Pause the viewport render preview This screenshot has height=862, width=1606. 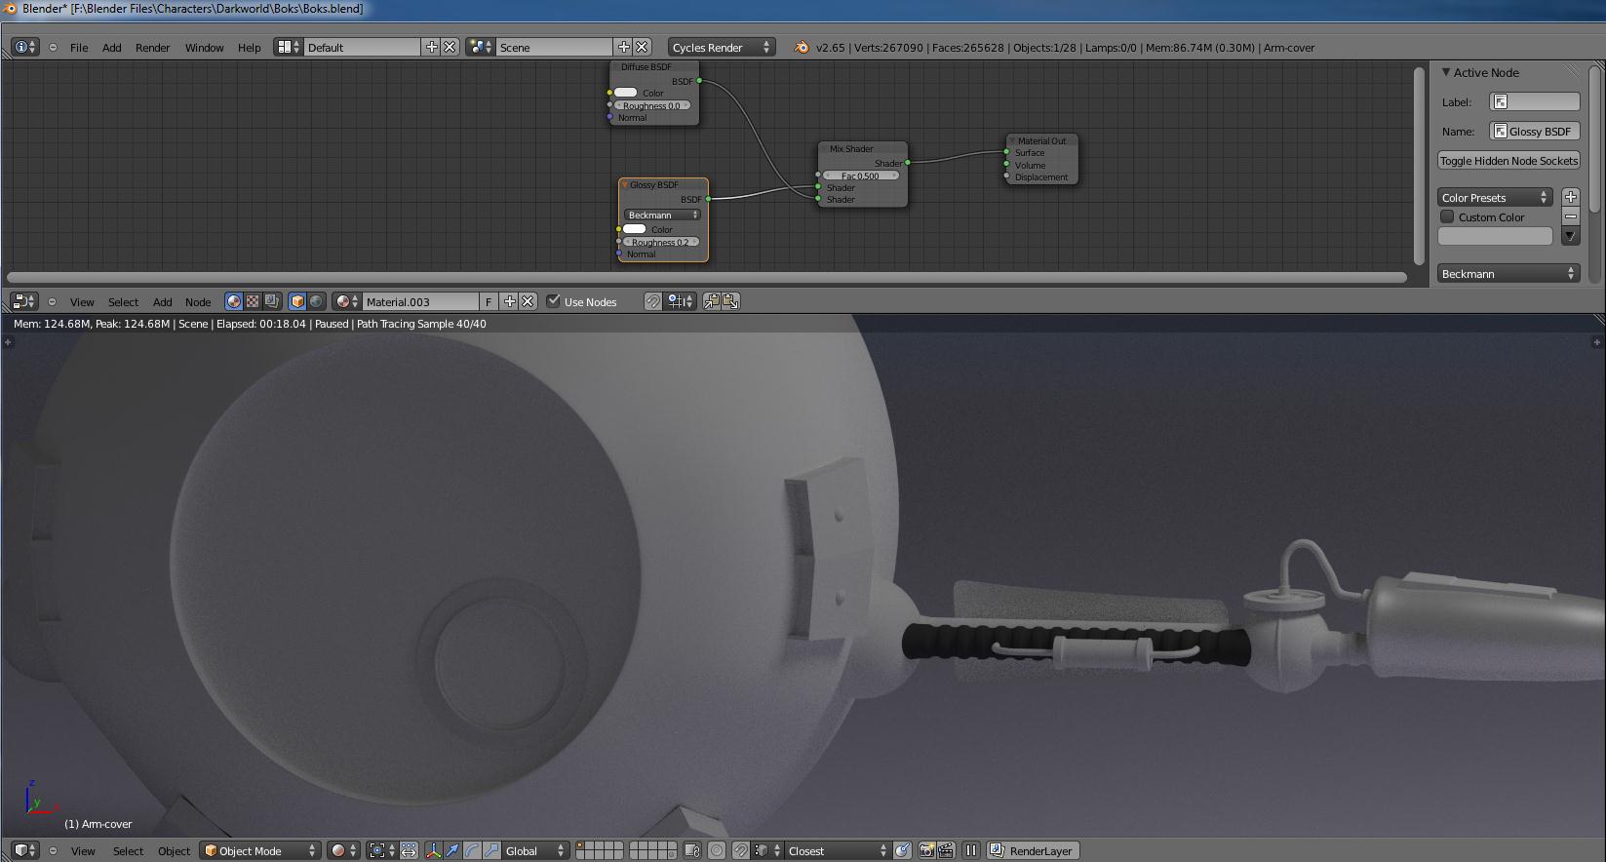971,850
